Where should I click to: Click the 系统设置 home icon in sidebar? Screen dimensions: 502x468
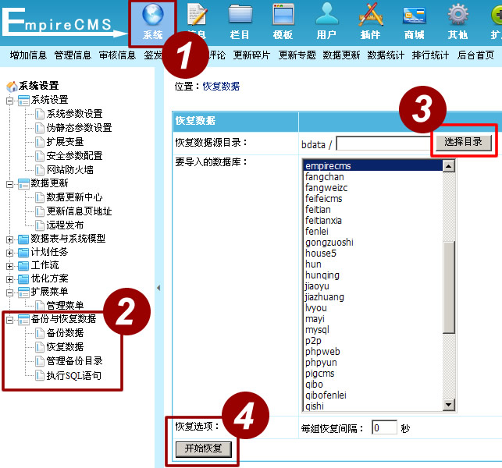(x=12, y=86)
